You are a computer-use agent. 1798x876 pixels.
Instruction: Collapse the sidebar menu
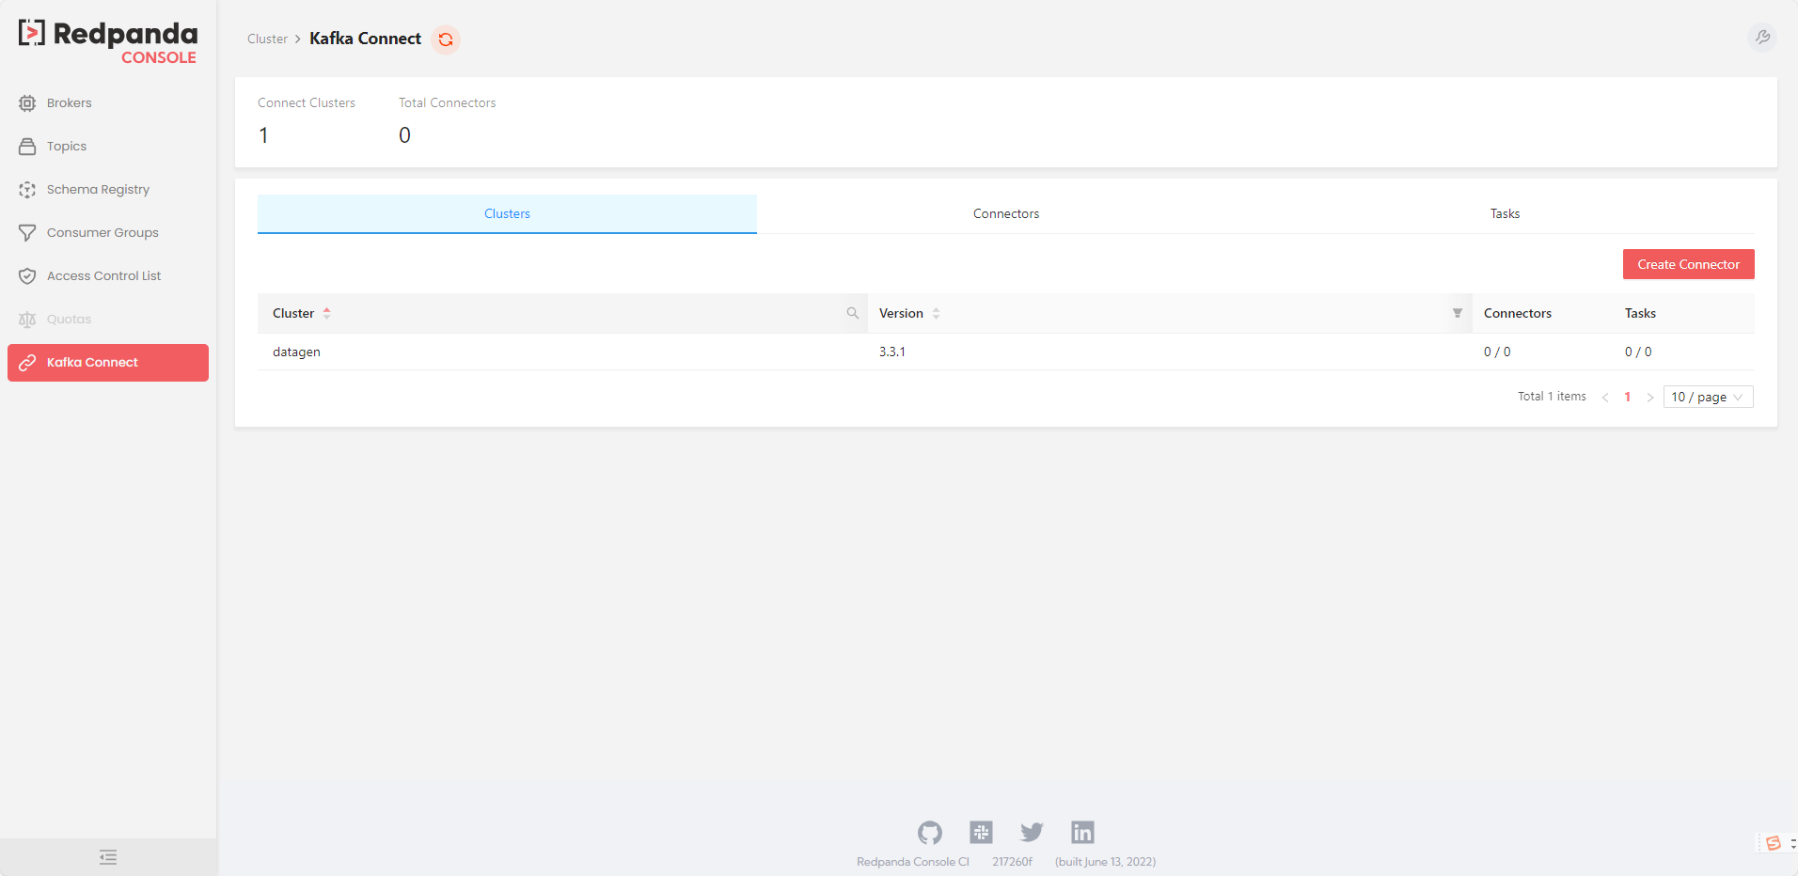pos(108,857)
